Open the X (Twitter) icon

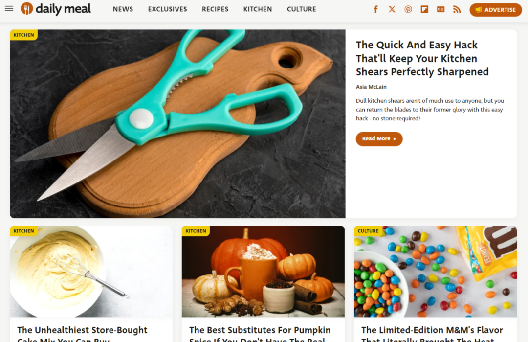(x=392, y=9)
